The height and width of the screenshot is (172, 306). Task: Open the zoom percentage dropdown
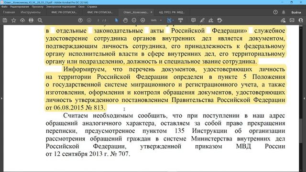(161, 20)
